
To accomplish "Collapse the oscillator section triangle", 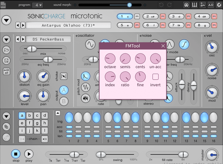I will tap(76, 36).
